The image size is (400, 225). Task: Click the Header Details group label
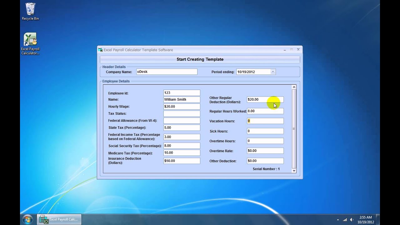[x=114, y=67]
